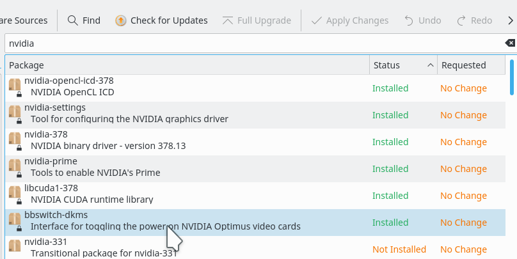Screen dimensions: 517x259
Task: Click the nvidia-settings package icon
Action: click(15, 113)
